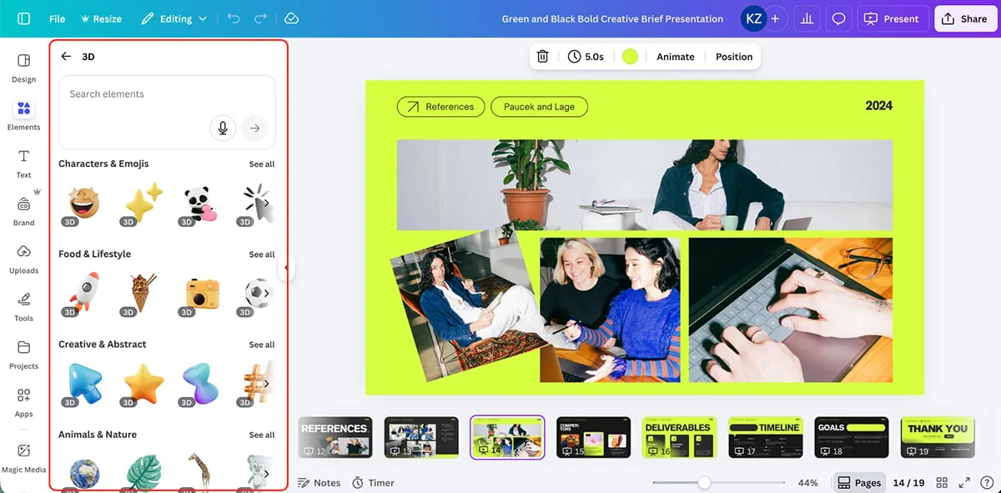Open the Notes panel
This screenshot has height=493, width=1001.
click(x=319, y=483)
